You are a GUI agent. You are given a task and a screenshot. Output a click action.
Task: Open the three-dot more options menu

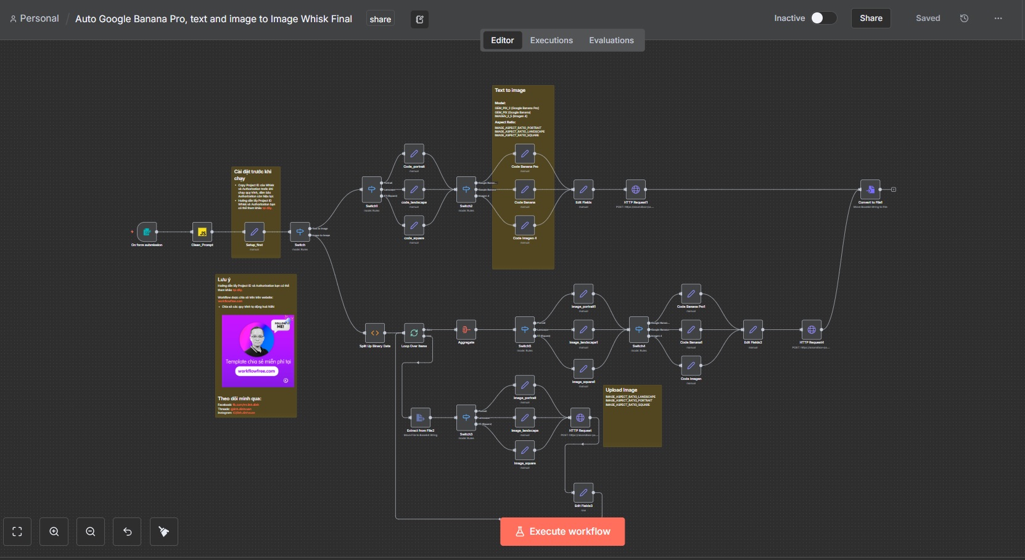pyautogui.click(x=998, y=19)
